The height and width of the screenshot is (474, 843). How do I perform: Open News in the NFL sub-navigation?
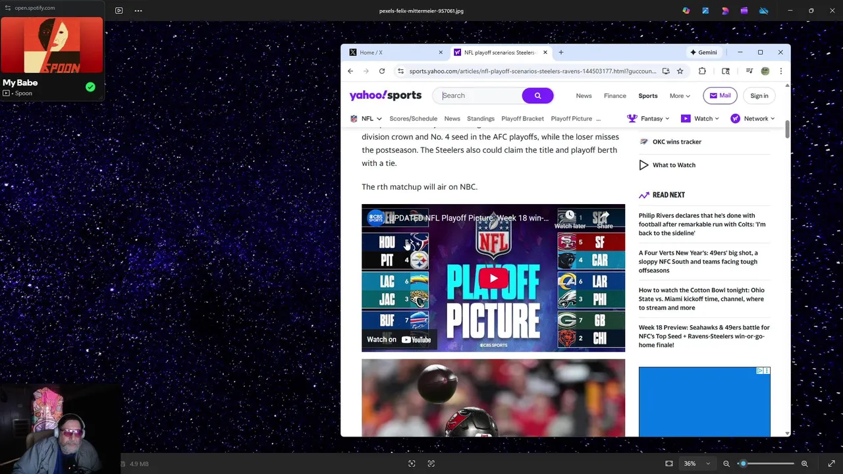pyautogui.click(x=452, y=118)
